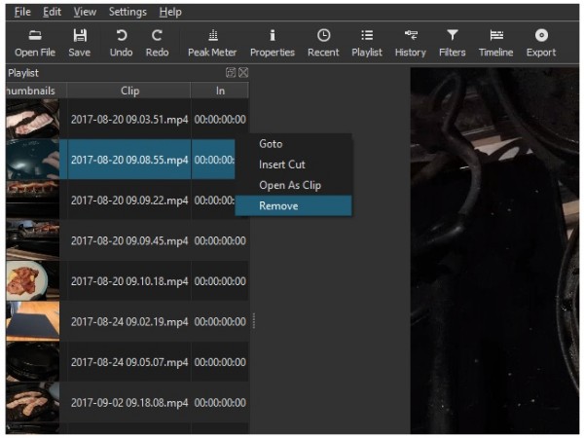Click thumbnail of clip 09.08.55.mp4
This screenshot has width=584, height=438.
[33, 160]
